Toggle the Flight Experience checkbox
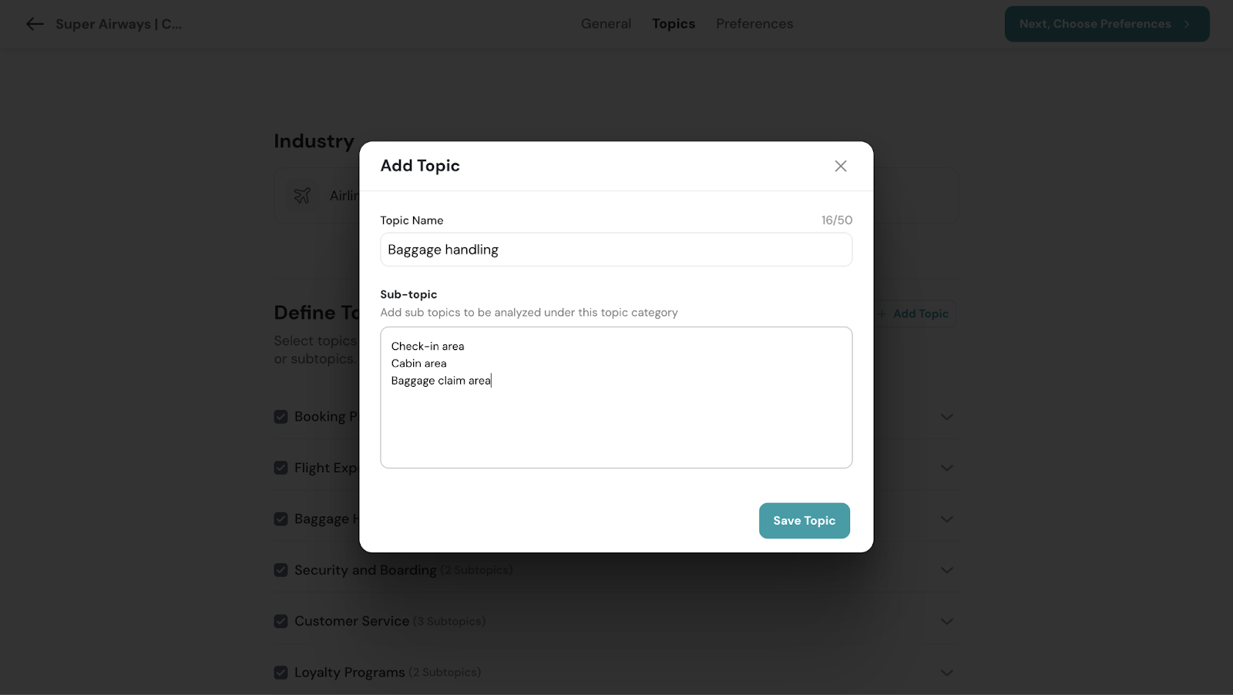This screenshot has width=1233, height=695. click(x=281, y=468)
